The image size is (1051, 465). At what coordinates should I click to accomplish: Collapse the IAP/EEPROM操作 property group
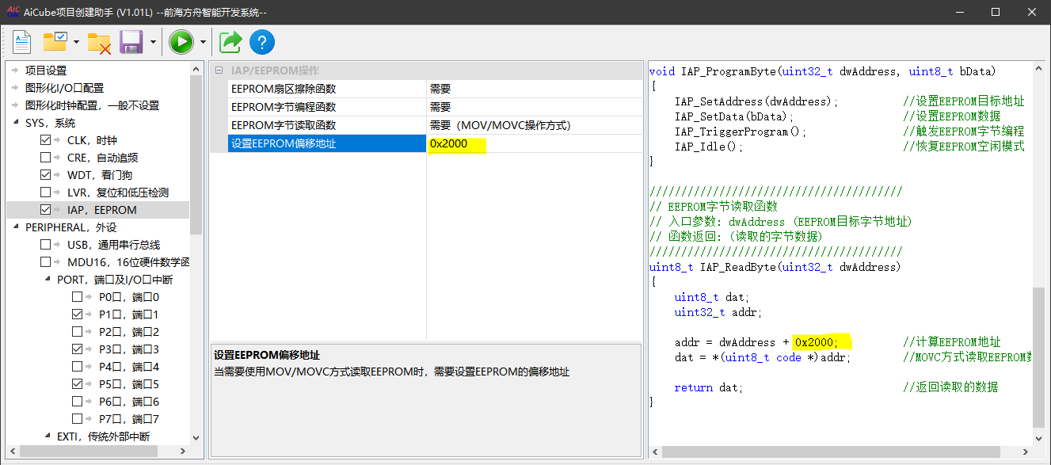pos(219,71)
